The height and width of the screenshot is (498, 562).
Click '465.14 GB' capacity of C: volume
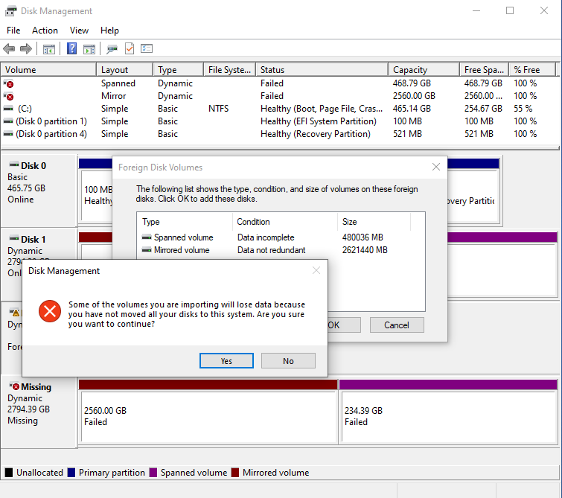coord(412,108)
